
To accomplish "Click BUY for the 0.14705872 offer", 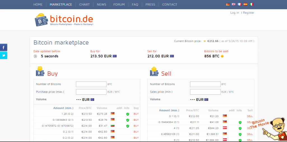I will (136, 126).
